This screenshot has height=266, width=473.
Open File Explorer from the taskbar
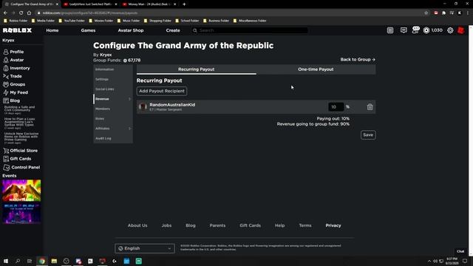tap(54, 261)
